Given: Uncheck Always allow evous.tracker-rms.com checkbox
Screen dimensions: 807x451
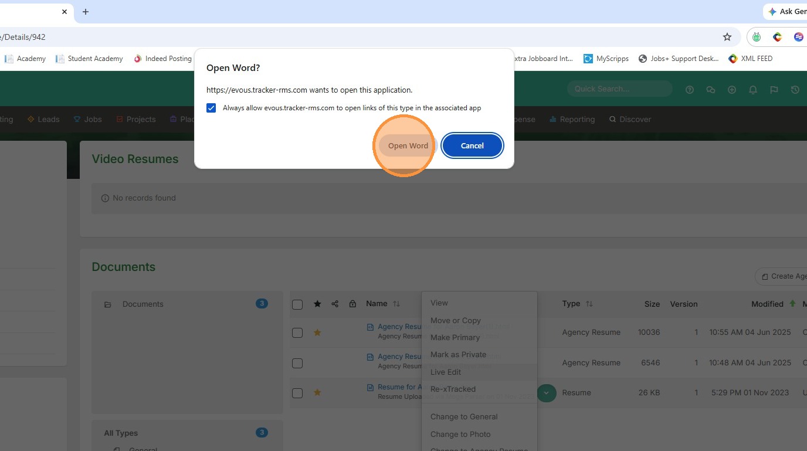Looking at the screenshot, I should click(x=211, y=108).
